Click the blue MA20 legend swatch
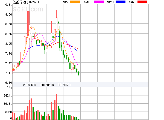The width and height of the screenshot is (164, 120). 121,2
